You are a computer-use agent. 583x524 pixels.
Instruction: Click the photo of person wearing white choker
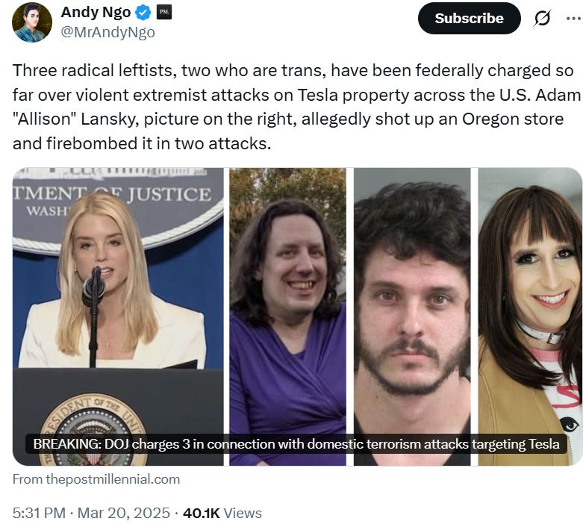click(x=530, y=316)
